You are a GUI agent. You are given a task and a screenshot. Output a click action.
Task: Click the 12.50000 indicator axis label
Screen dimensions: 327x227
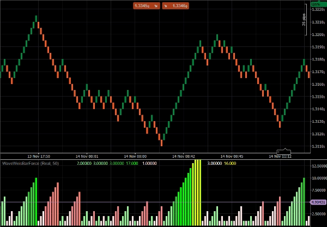318,166
